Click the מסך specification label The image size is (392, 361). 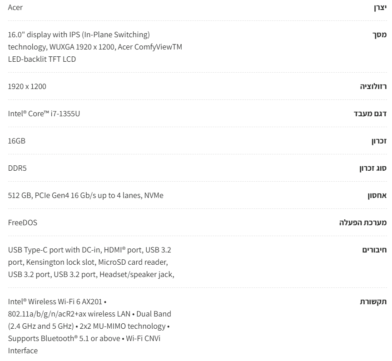tap(379, 35)
